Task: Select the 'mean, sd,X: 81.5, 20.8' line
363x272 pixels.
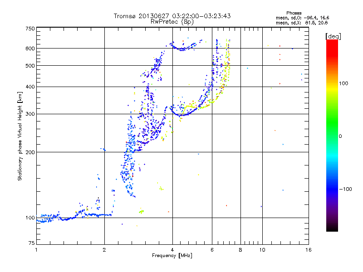Action: tap(302, 23)
